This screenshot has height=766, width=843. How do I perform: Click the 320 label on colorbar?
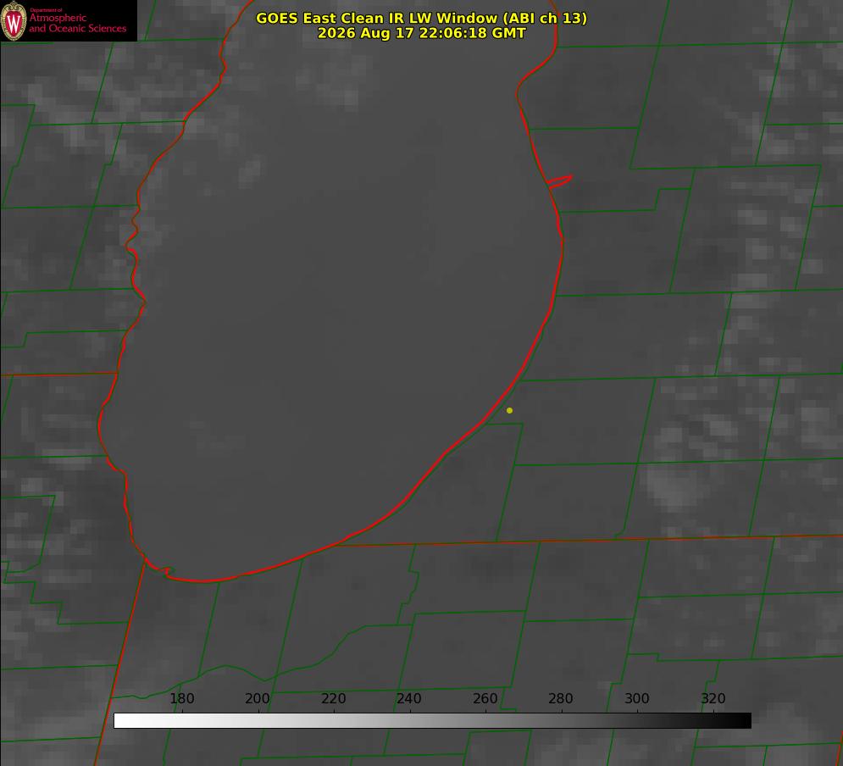point(713,698)
